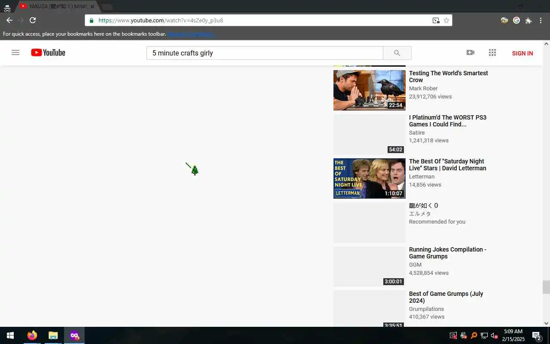Open the Google account G extension icon
The width and height of the screenshot is (550, 344).
[x=516, y=20]
